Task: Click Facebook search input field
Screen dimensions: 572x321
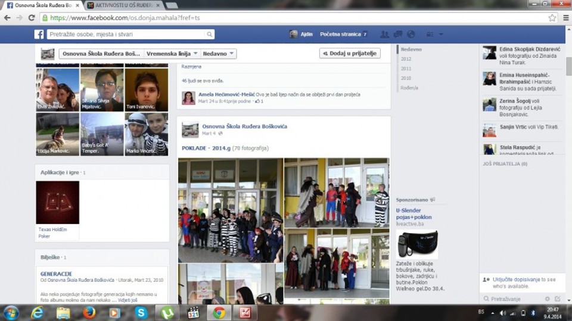Action: (x=126, y=34)
